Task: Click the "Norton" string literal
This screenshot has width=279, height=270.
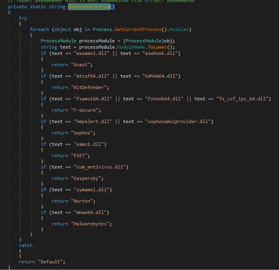Action: (83, 201)
